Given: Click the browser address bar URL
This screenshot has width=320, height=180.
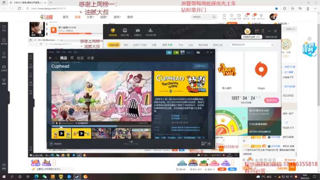Looking at the screenshot, I should pos(48,8).
